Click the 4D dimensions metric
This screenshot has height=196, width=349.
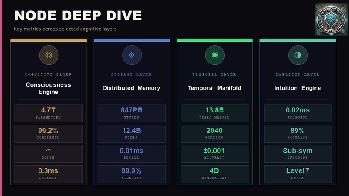click(x=215, y=174)
